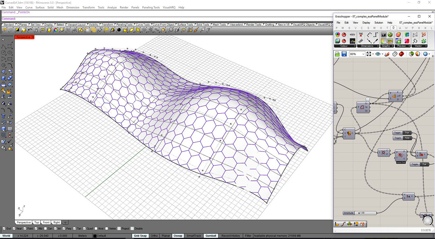
Task: Enable the Cen object snap checkbox
Action: click(46, 228)
